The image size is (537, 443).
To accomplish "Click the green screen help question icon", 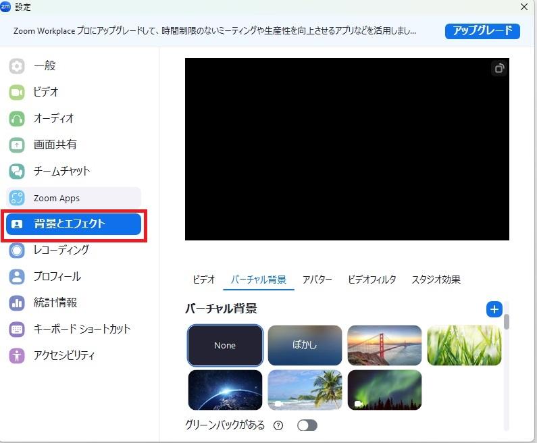I will click(278, 425).
